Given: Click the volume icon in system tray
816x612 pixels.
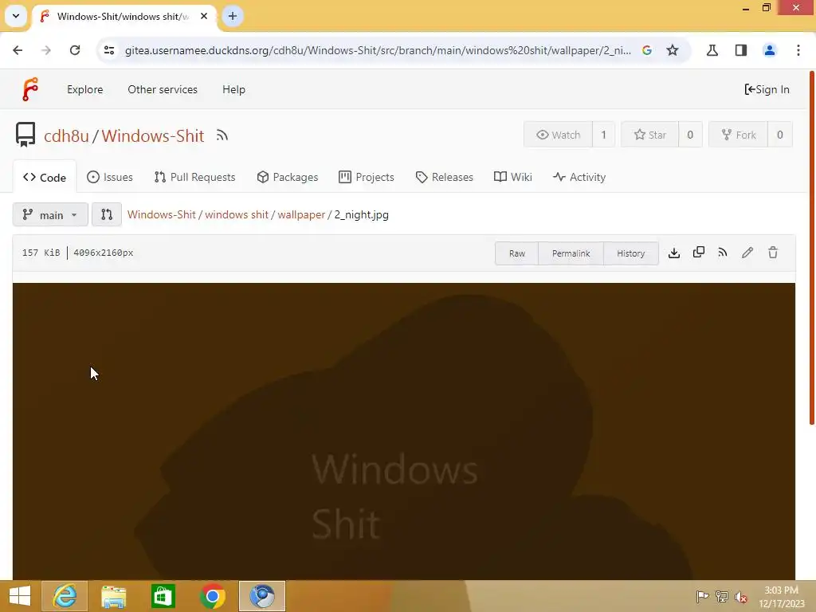Looking at the screenshot, I should click(741, 596).
